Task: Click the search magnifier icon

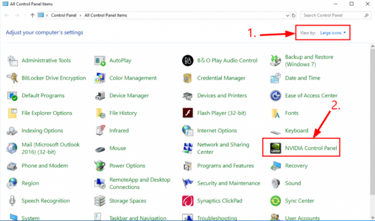Action: click(x=366, y=16)
